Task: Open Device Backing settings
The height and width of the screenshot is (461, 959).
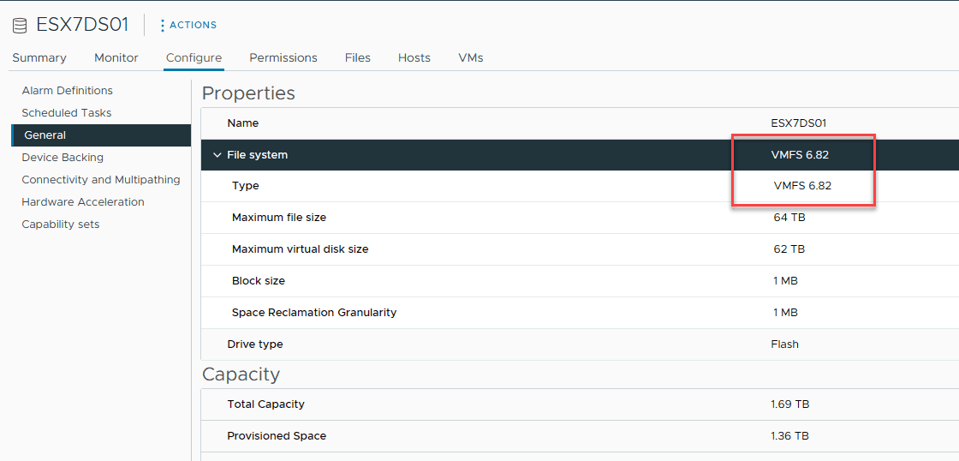Action: tap(63, 157)
